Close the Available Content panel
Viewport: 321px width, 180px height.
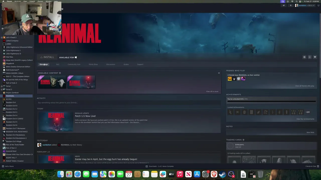click(x=219, y=73)
